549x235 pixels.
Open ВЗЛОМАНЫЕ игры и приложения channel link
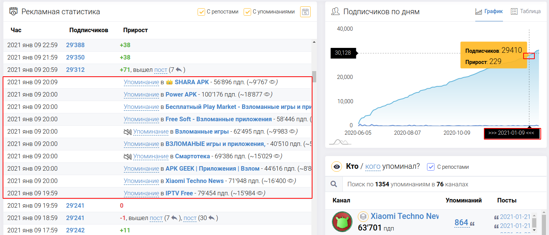click(216, 144)
